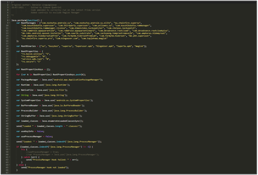Viewport: 258px width, 175px height.
Task: Click the 'RootBinaries' variable name
Action: 28,46
